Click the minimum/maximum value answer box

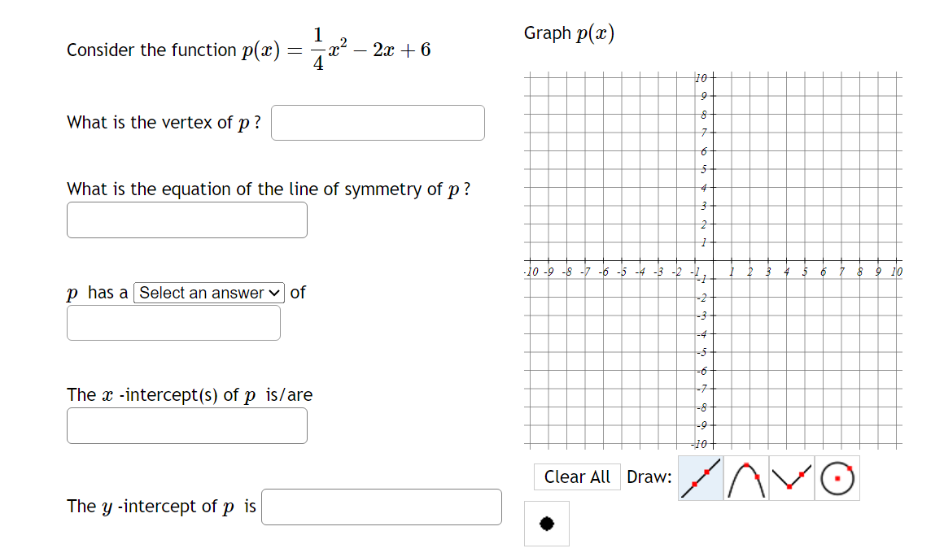click(x=173, y=323)
